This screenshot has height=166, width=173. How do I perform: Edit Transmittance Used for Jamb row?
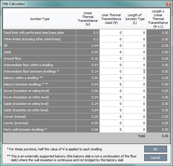click(x=111, y=52)
